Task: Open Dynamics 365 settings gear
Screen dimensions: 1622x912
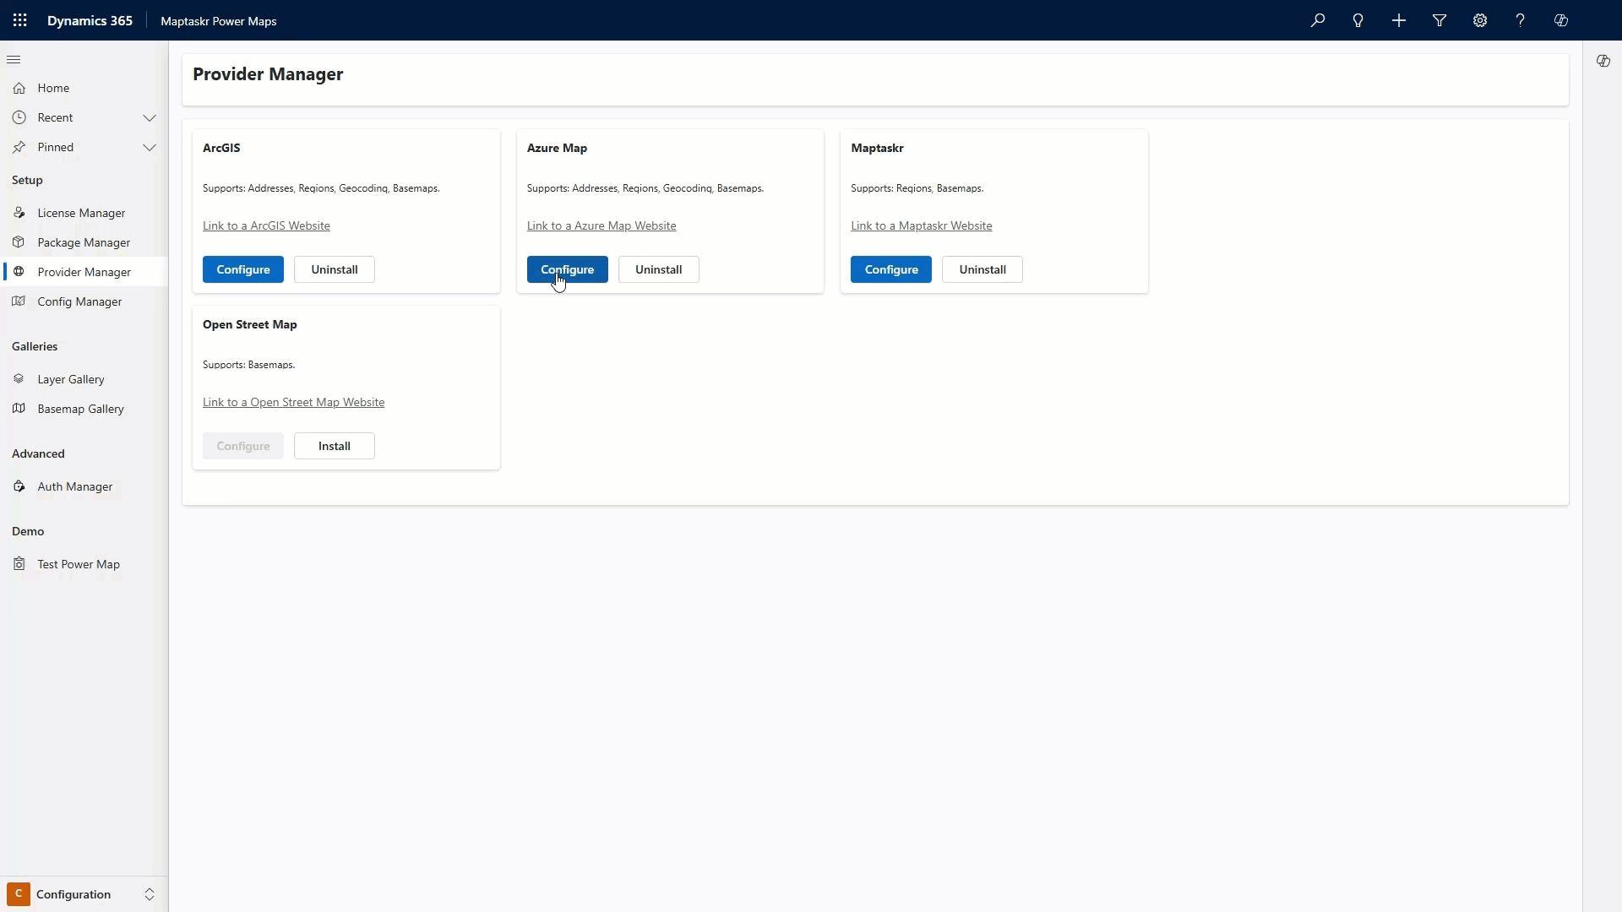Action: click(1480, 20)
